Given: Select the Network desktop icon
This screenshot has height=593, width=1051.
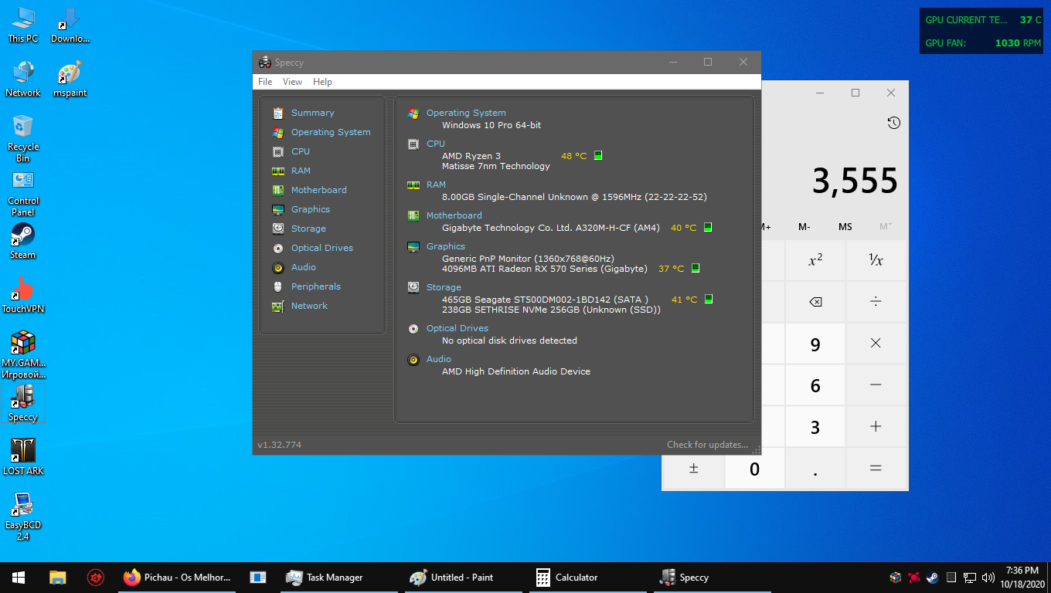Looking at the screenshot, I should pyautogui.click(x=23, y=79).
